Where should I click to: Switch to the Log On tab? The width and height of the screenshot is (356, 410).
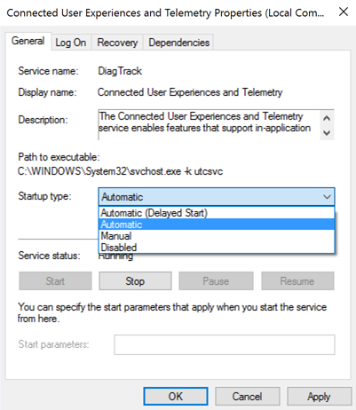coord(71,43)
